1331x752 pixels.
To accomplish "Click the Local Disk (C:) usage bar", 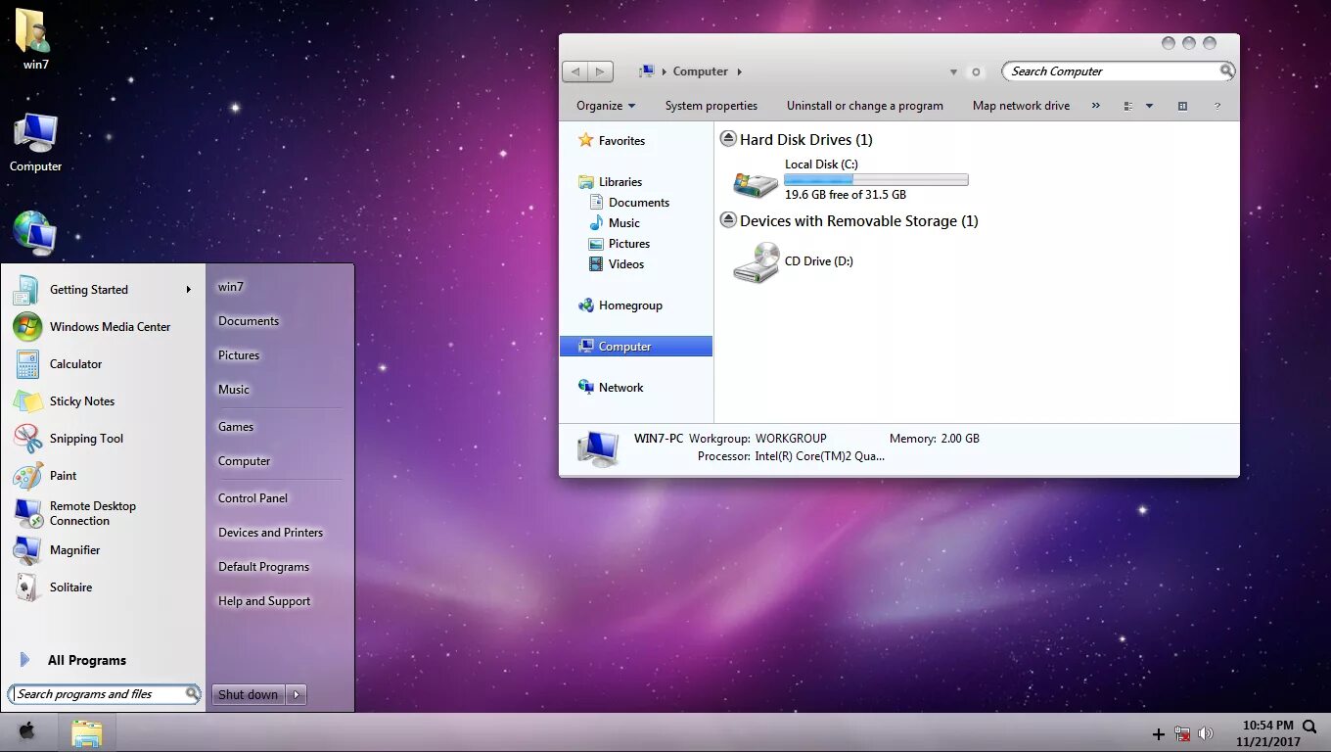I will 876,179.
